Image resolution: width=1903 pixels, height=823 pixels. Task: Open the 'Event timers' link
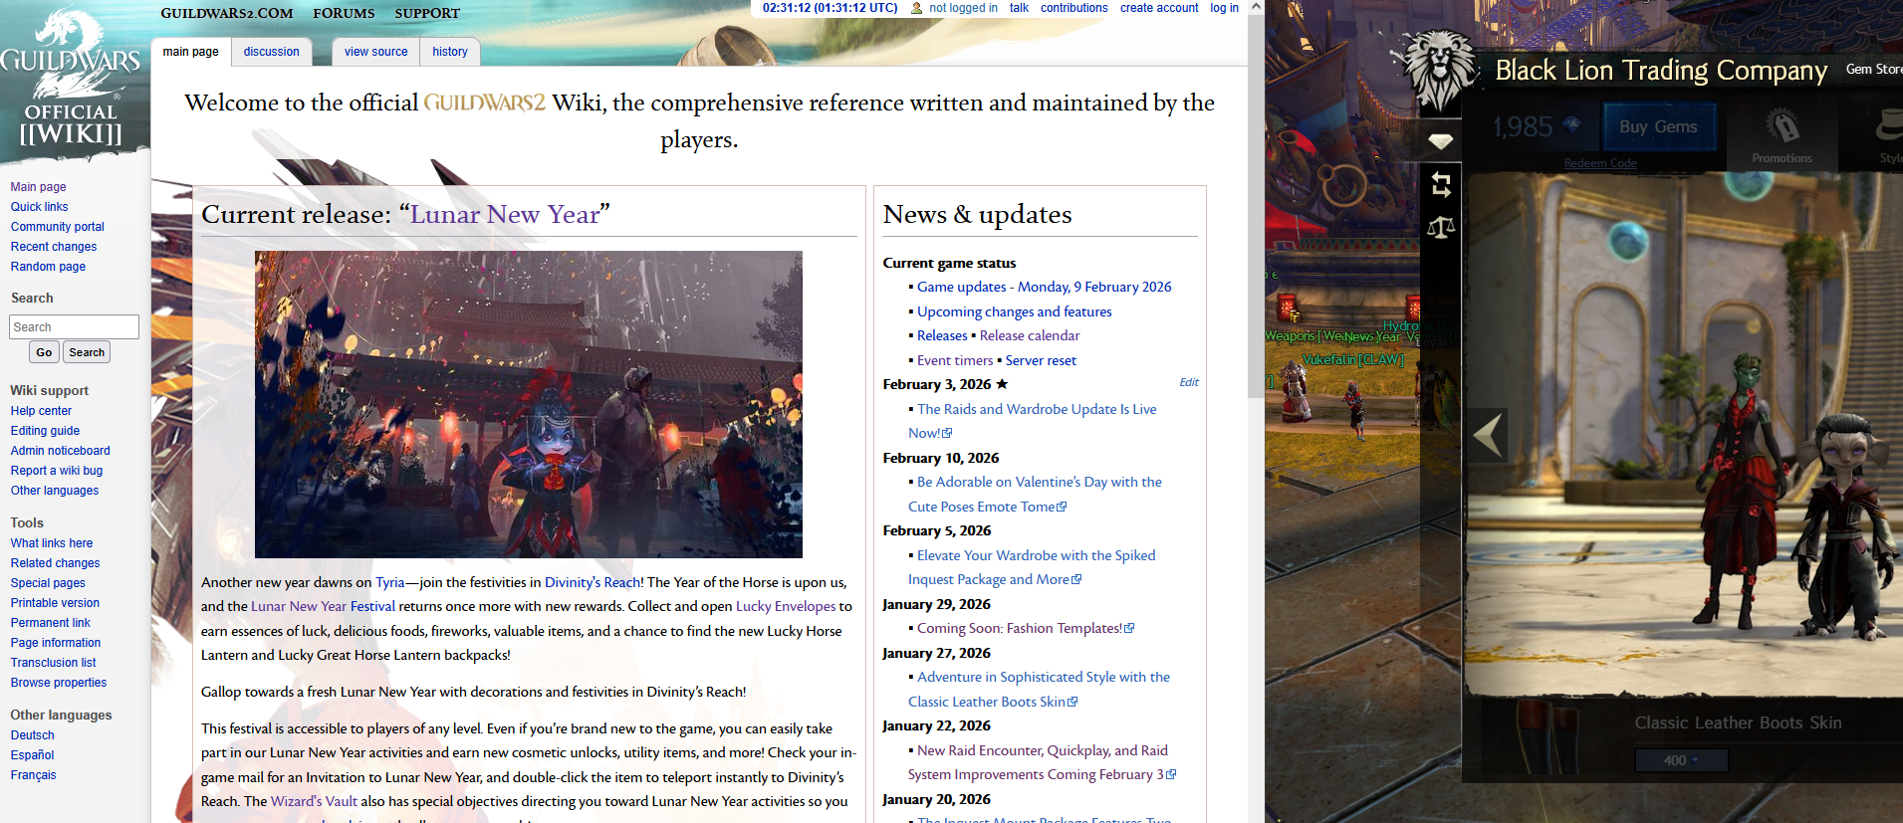click(x=955, y=360)
